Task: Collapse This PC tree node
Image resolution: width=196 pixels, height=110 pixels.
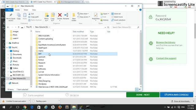Action: tap(7, 47)
